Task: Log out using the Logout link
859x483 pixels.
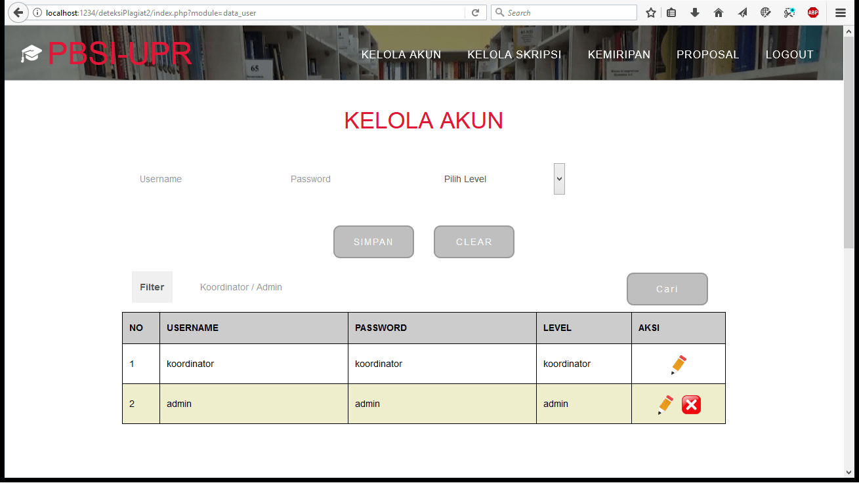Action: (x=789, y=54)
